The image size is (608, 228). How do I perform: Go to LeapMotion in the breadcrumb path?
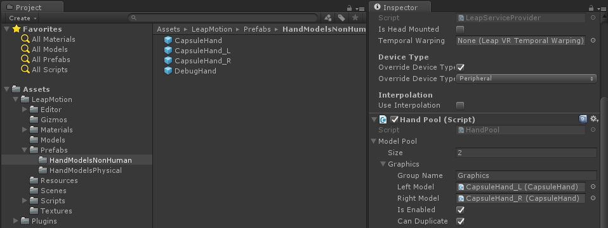coord(212,29)
